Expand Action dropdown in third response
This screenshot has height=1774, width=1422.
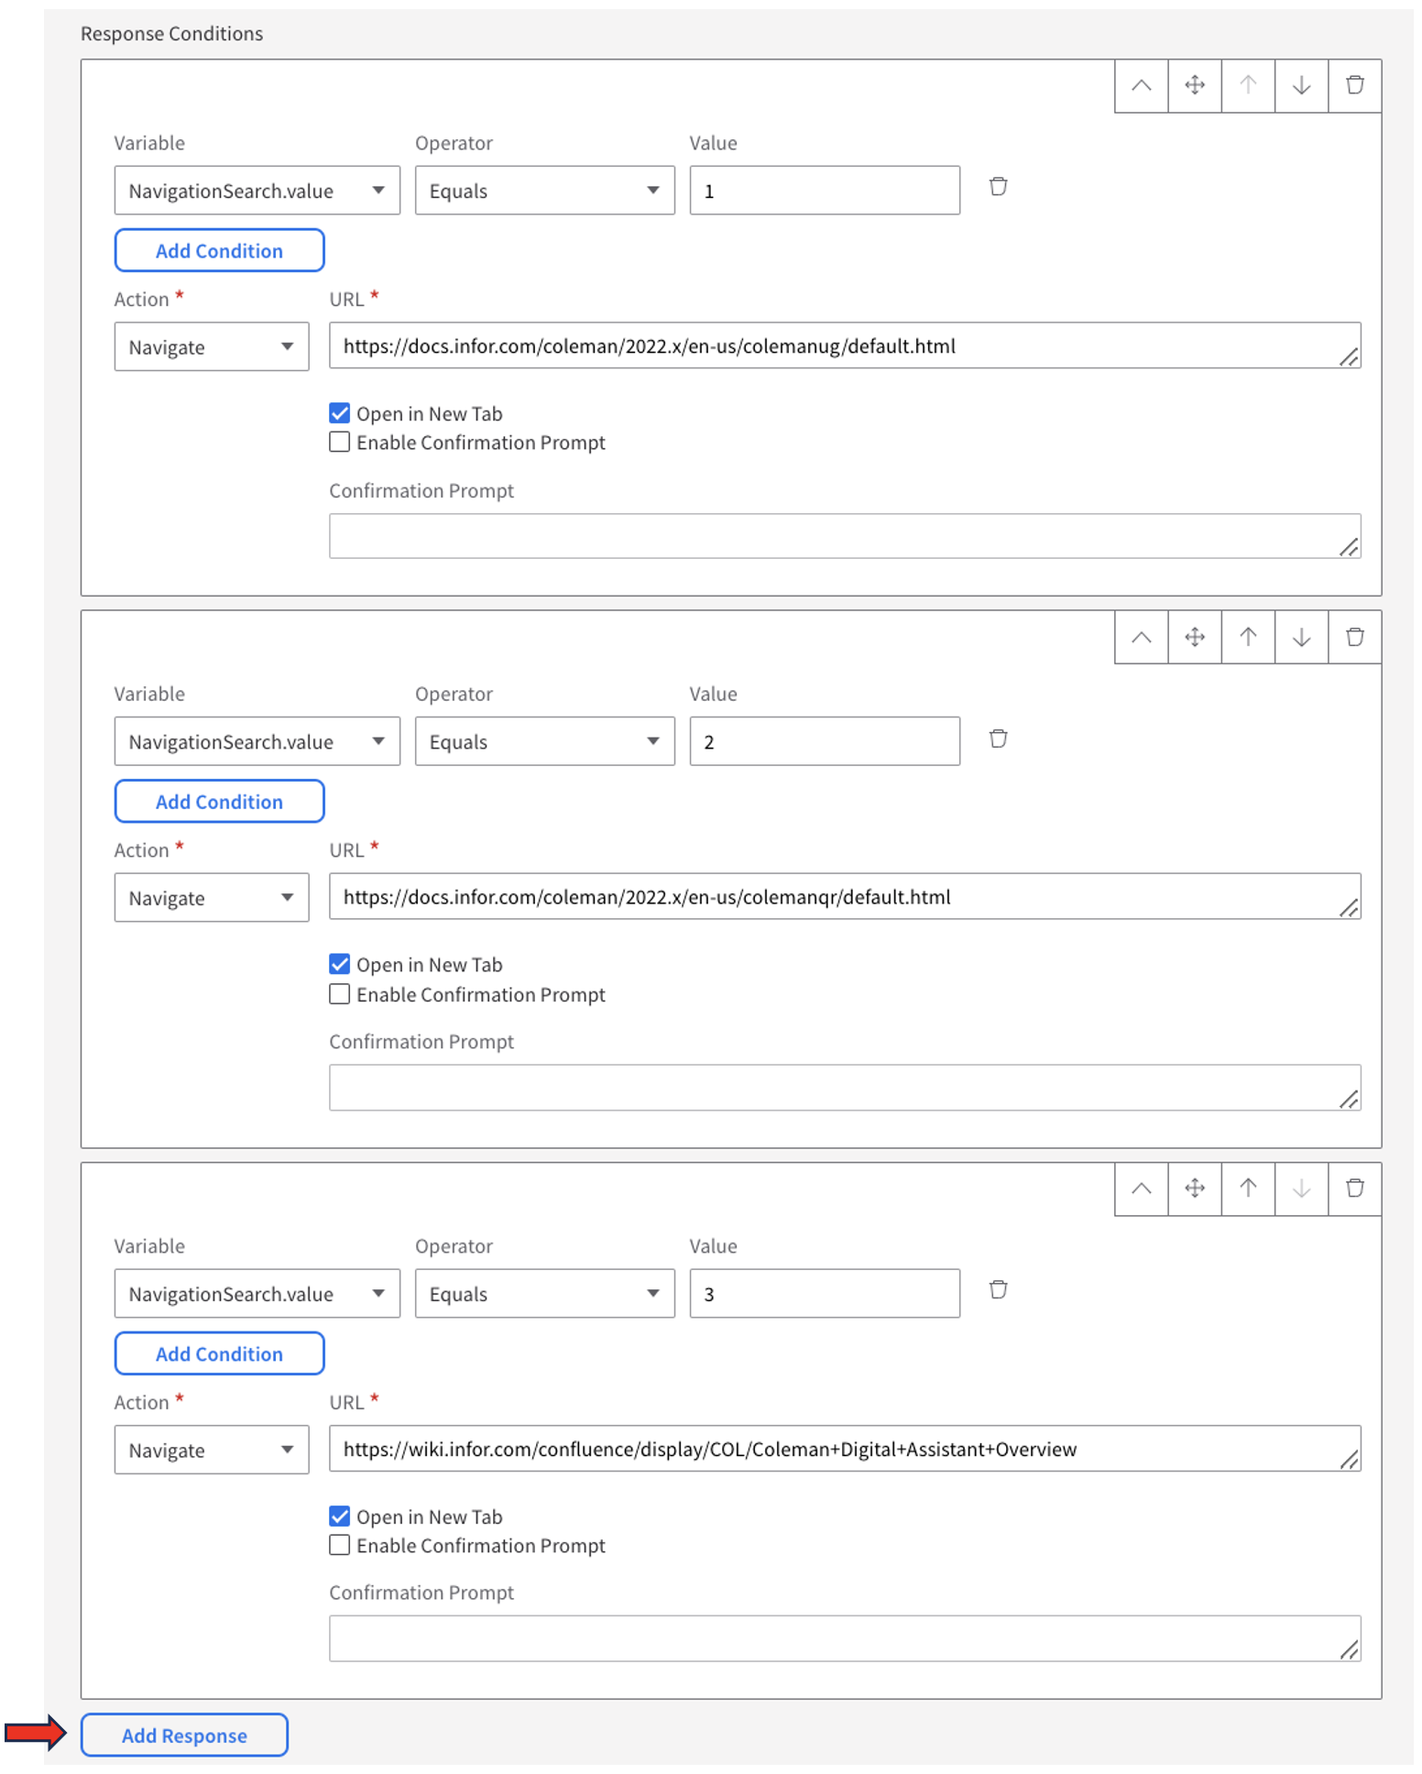(x=211, y=1451)
